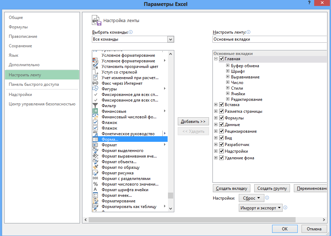
Task: Uncheck the 'Главная' tab checkbox
Action: point(222,59)
